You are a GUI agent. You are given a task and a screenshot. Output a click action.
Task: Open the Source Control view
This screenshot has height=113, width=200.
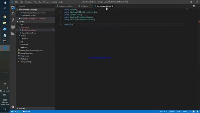click(x=13, y=20)
